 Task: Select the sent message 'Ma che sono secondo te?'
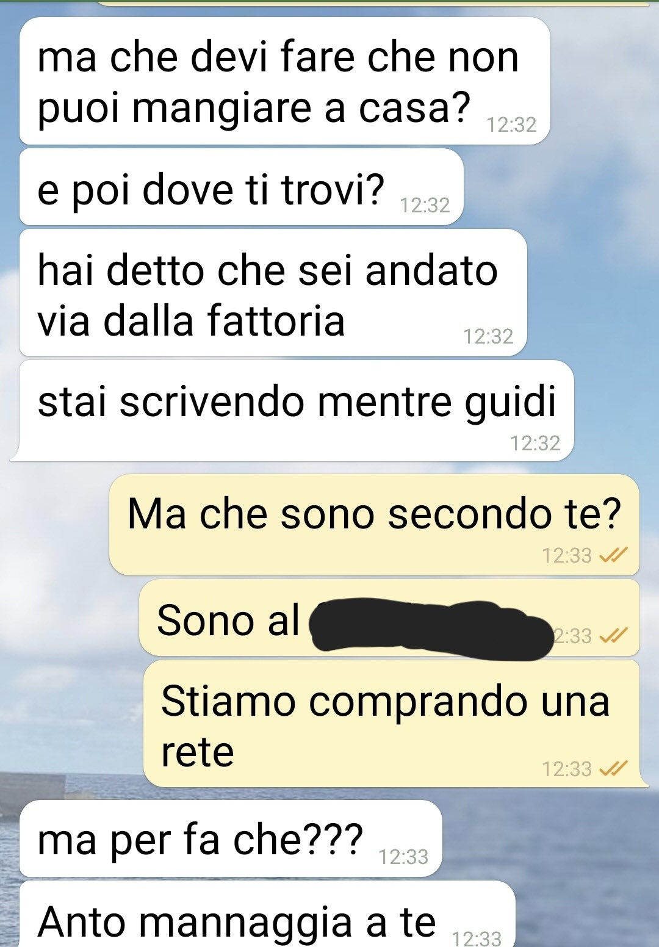[374, 525]
